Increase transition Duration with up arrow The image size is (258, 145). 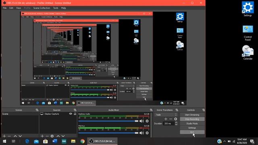pyautogui.click(x=176, y=122)
